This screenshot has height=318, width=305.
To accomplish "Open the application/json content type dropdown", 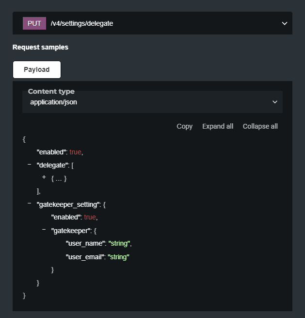I will [152, 102].
